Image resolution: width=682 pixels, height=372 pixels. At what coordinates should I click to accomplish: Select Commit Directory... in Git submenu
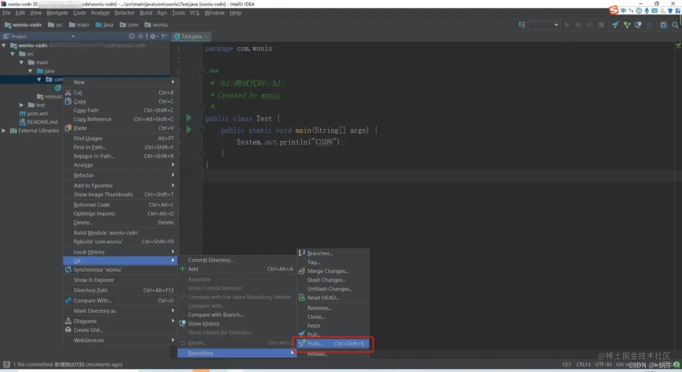click(236, 260)
